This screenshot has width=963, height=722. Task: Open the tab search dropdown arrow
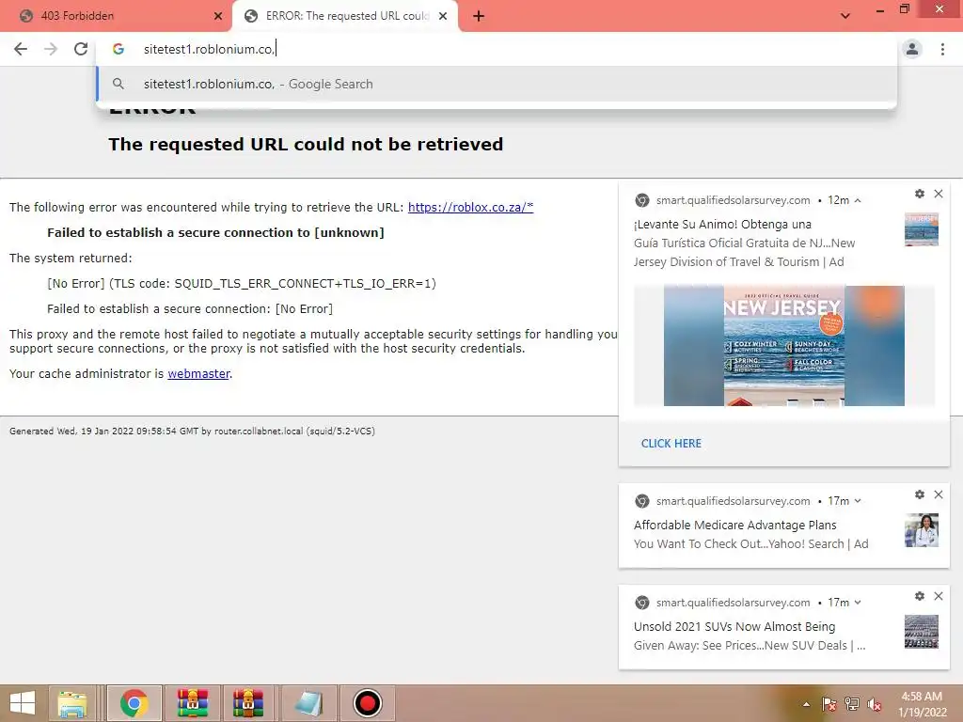tap(845, 16)
